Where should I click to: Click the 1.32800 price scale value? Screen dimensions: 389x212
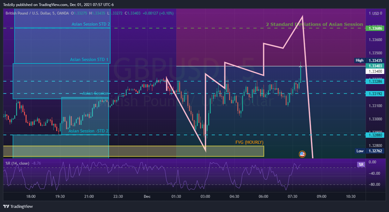click(375, 146)
